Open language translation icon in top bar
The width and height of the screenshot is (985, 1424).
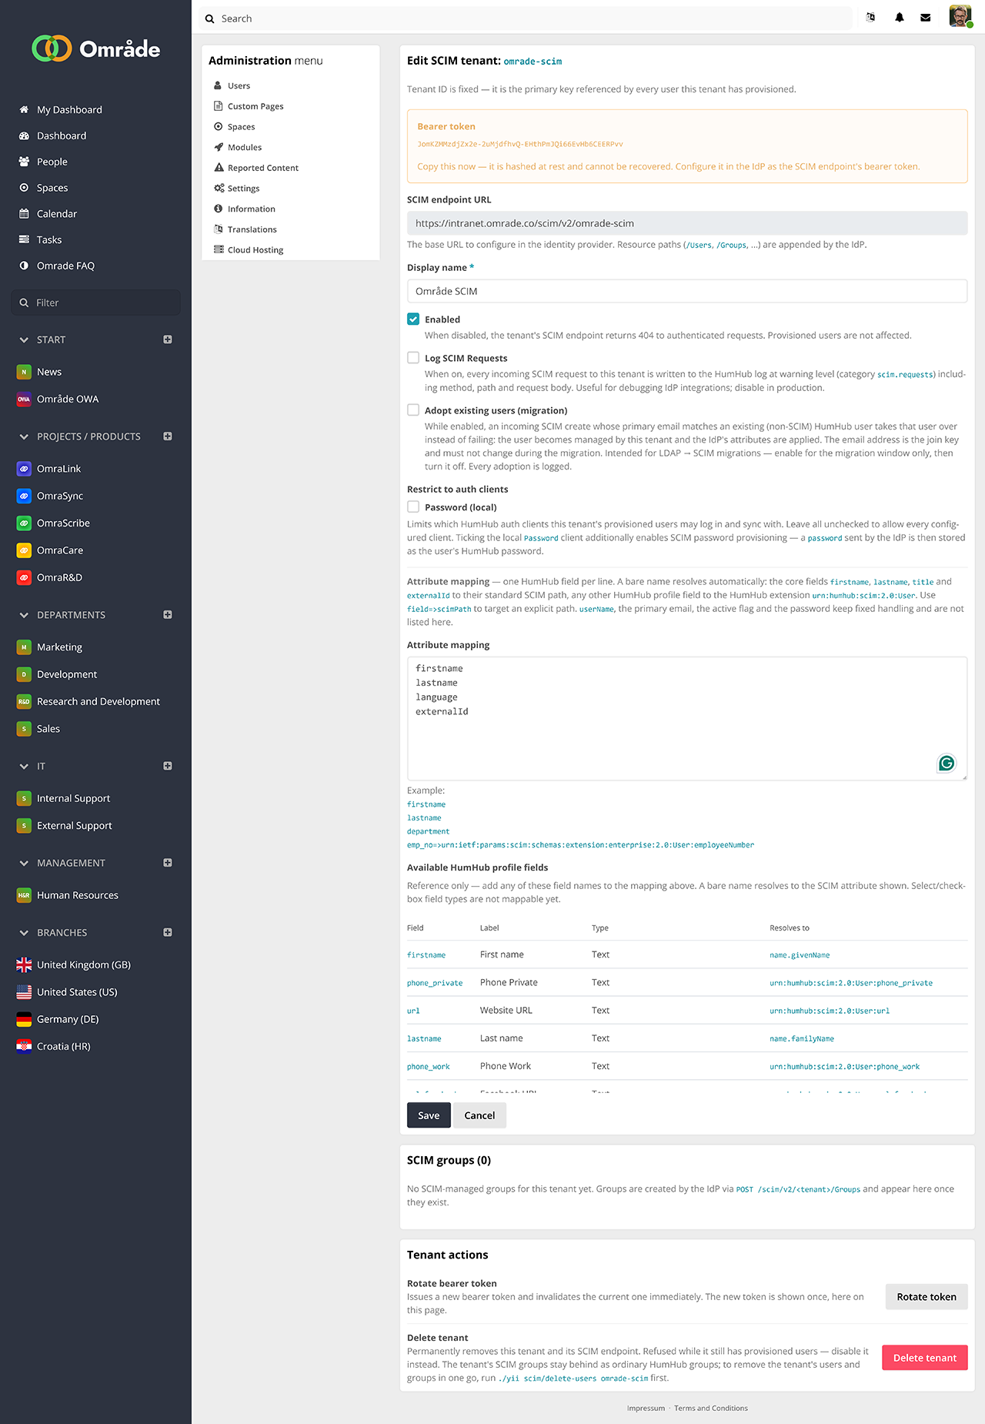click(x=871, y=18)
